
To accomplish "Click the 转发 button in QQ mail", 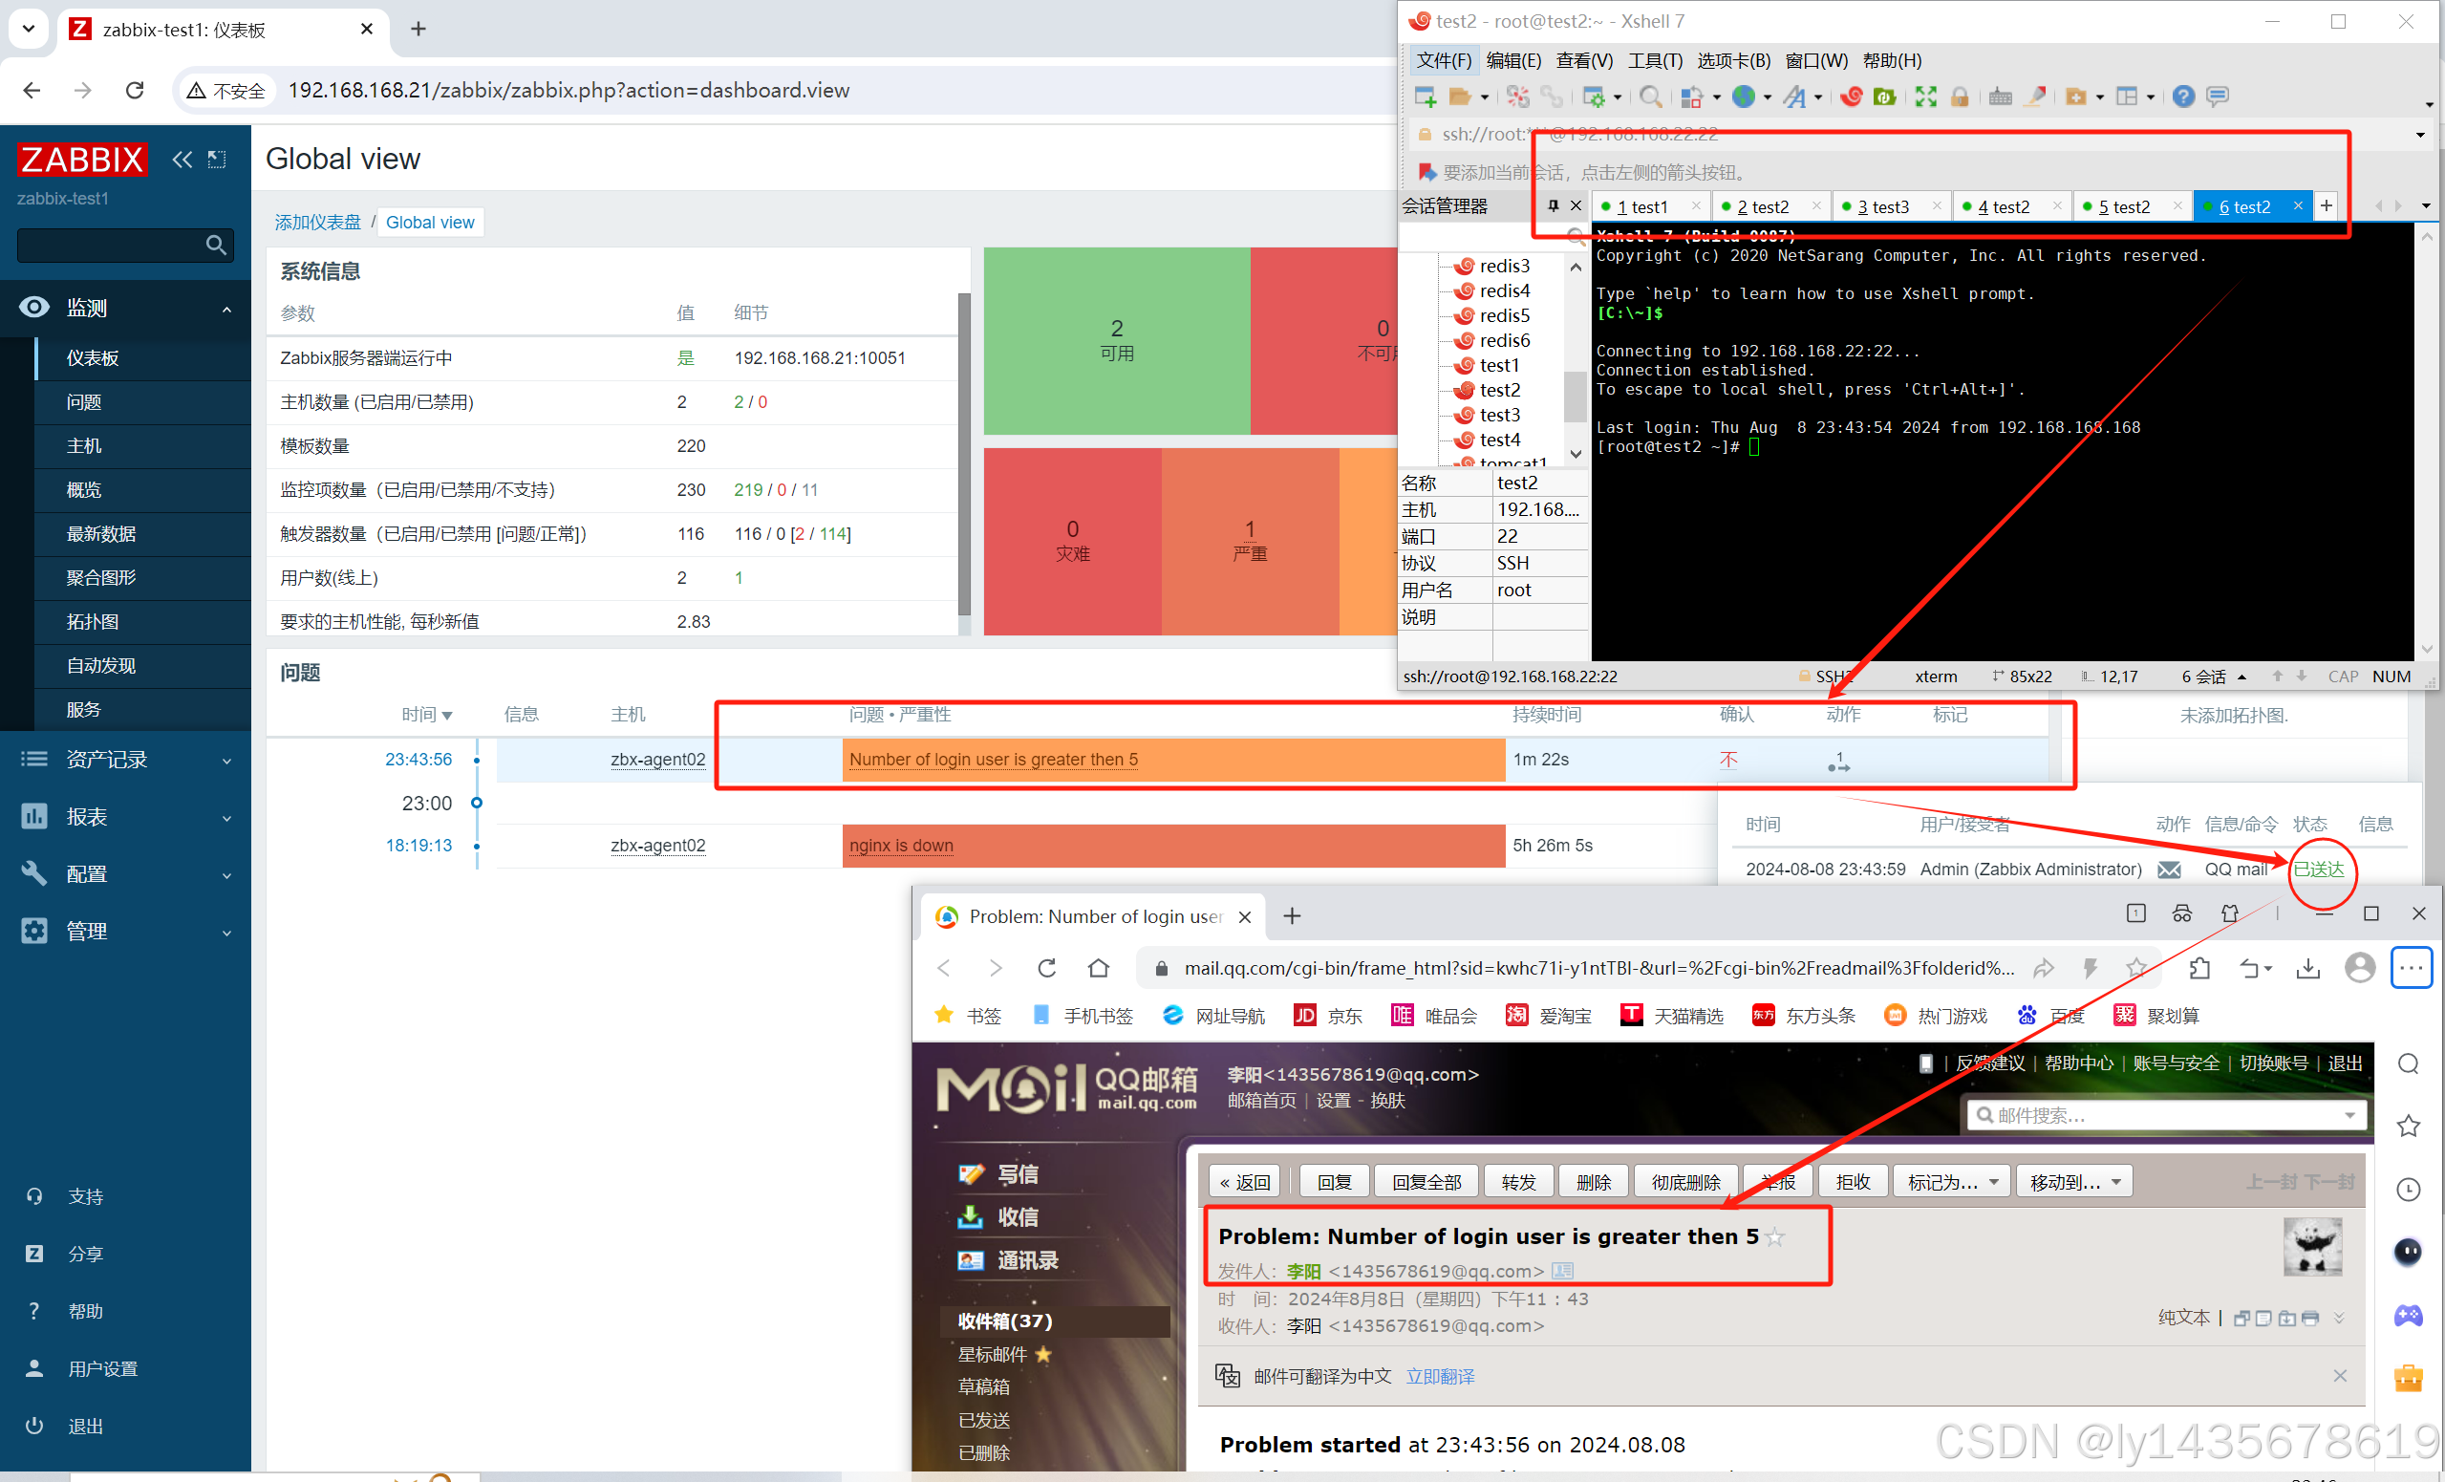I will pos(1518,1182).
